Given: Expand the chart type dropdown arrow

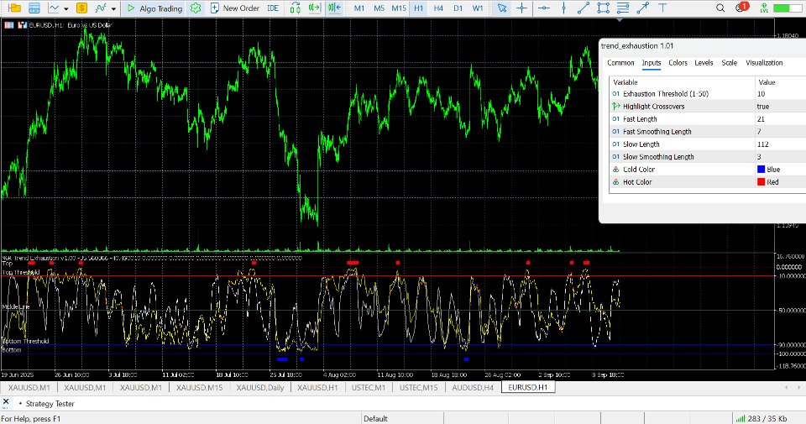Looking at the screenshot, I should [x=65, y=8].
